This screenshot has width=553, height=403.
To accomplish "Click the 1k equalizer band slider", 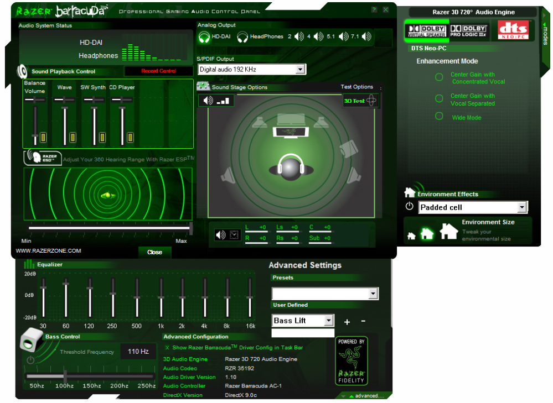I will pos(161,298).
